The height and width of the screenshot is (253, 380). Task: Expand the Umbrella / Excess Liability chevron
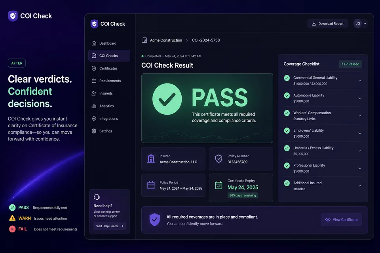point(360,151)
